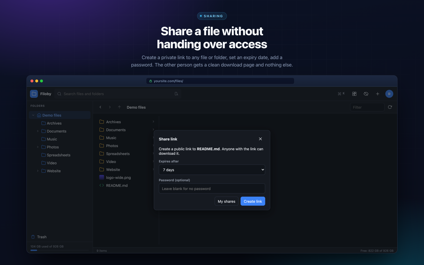Viewport: 424px width, 265px height.
Task: Expand the Archives row chevron in file list
Action: [x=153, y=122]
